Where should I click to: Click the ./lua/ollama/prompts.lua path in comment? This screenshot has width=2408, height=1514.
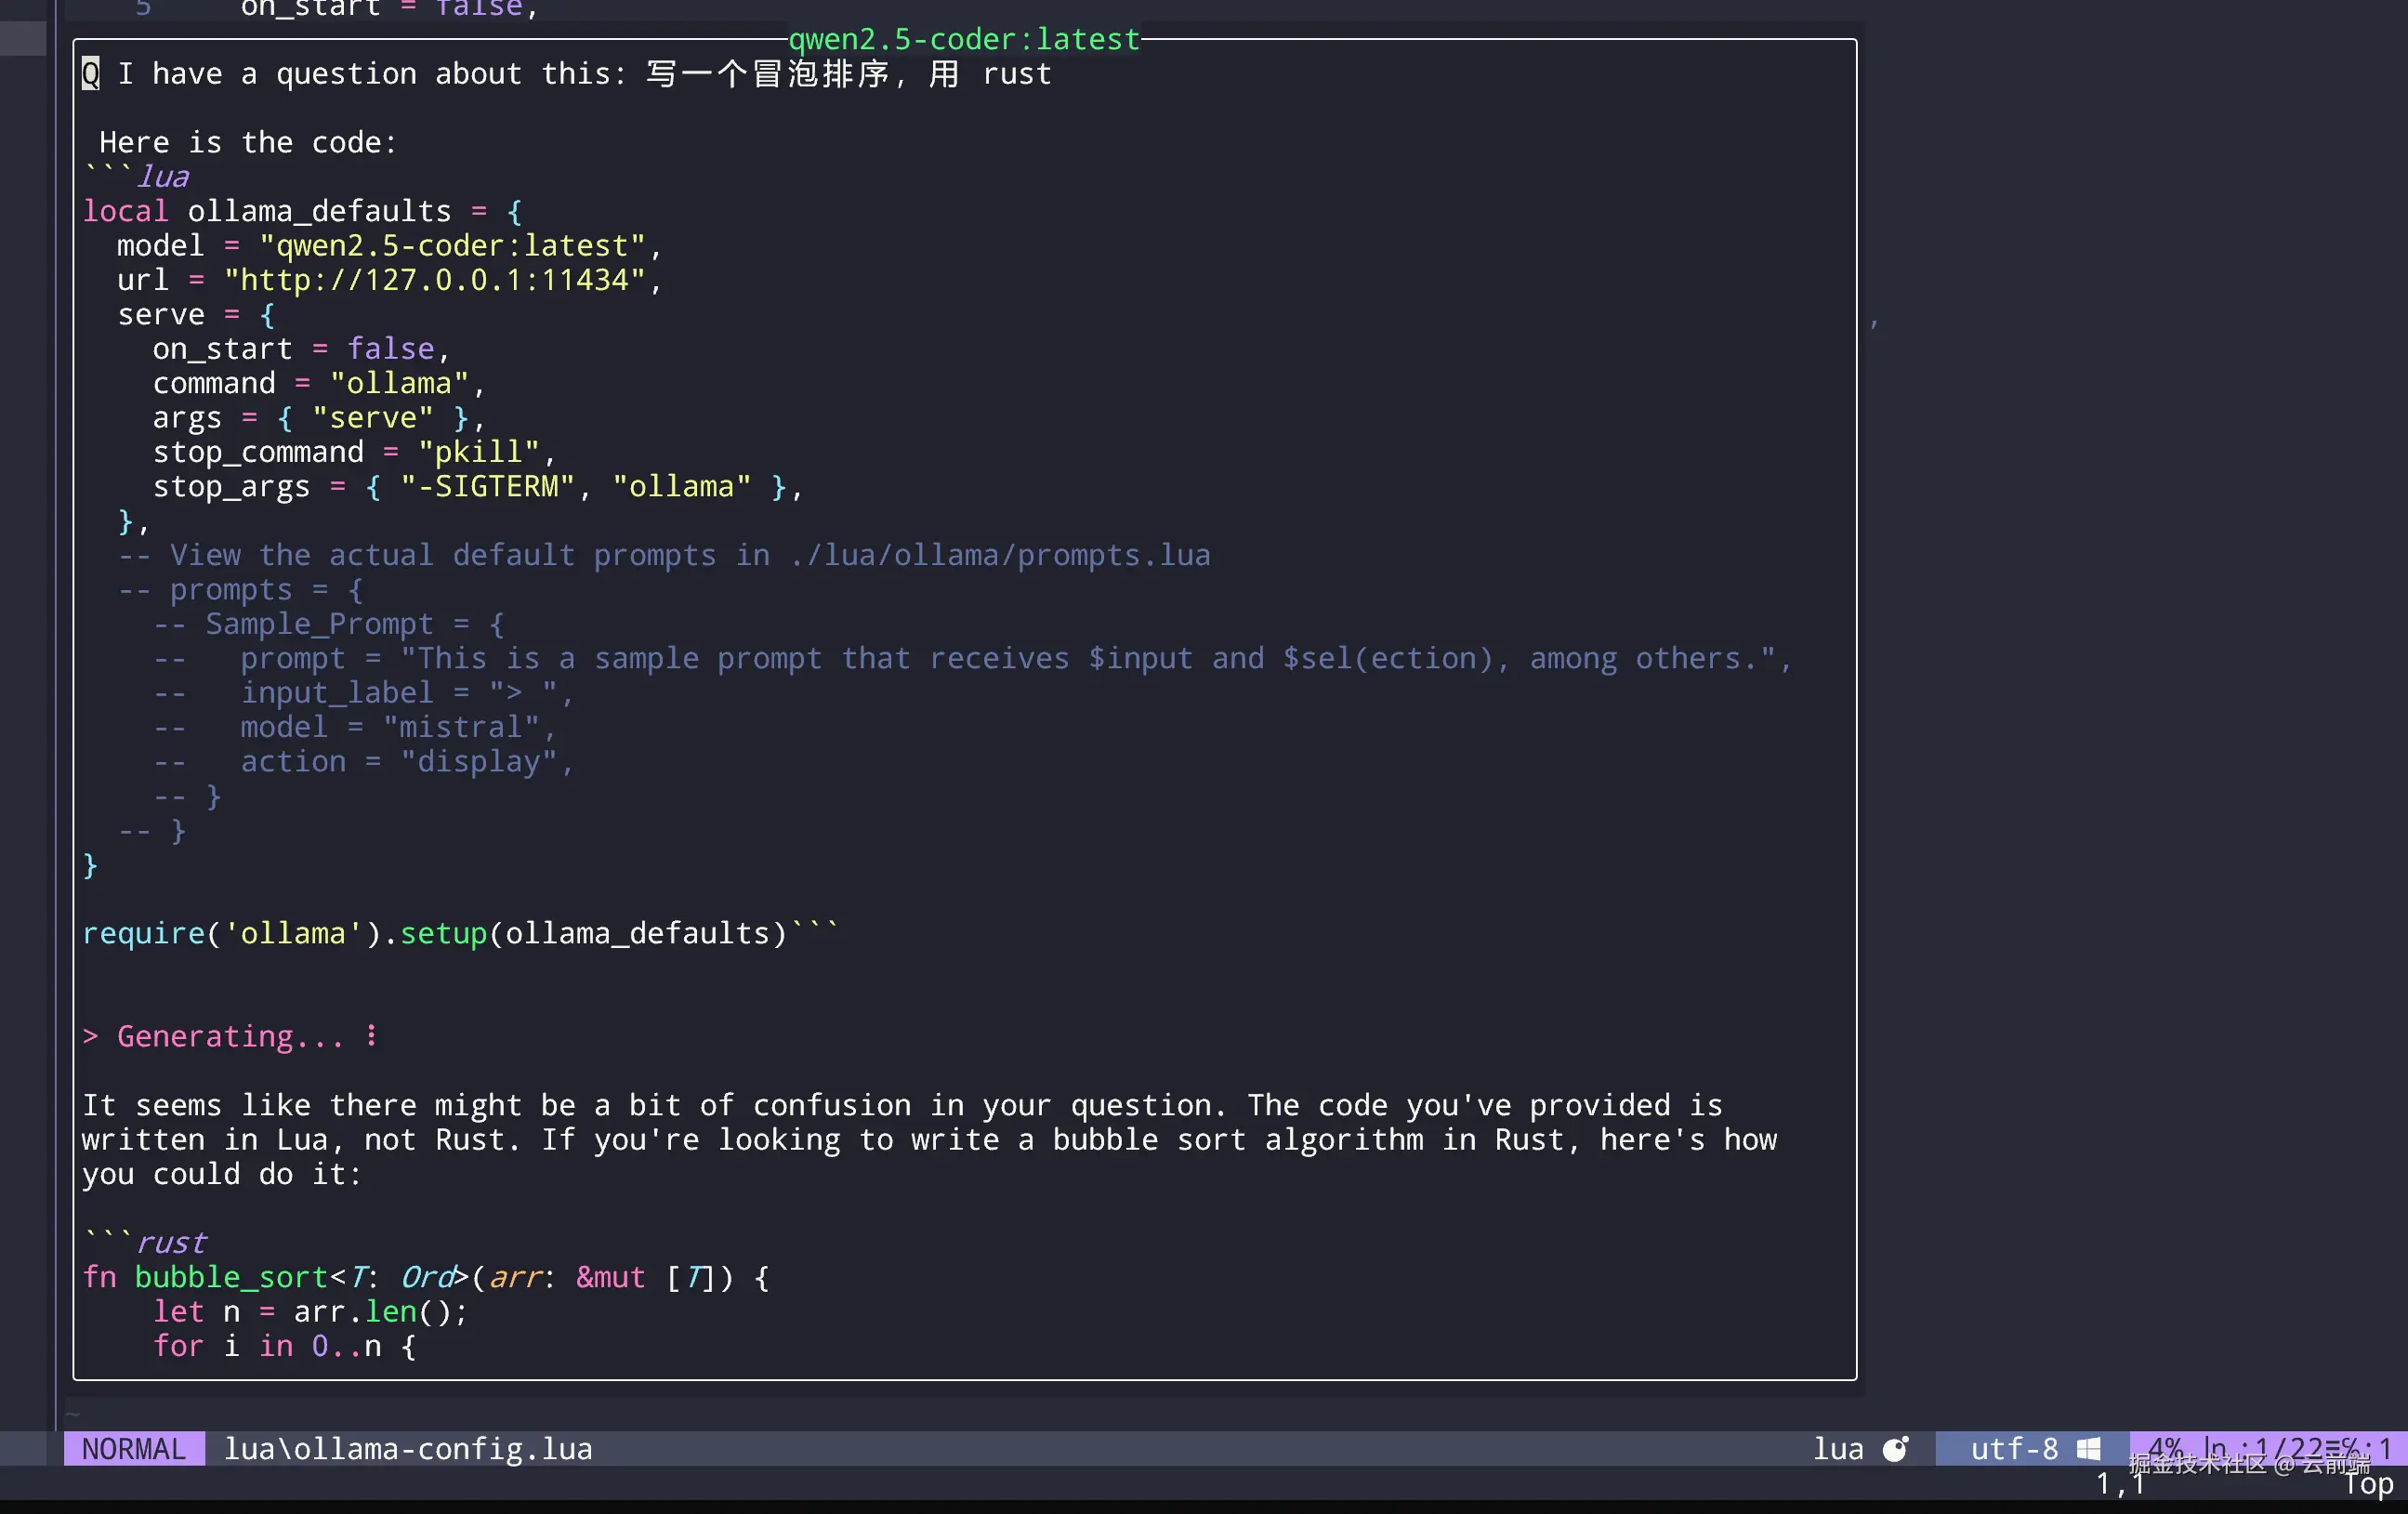999,555
